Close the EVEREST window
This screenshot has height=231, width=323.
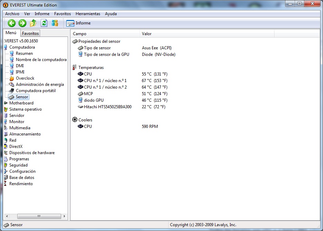tap(312, 4)
